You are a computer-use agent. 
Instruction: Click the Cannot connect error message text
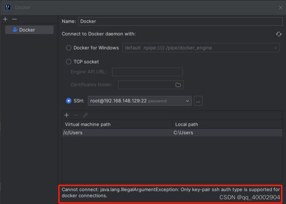(x=171, y=193)
